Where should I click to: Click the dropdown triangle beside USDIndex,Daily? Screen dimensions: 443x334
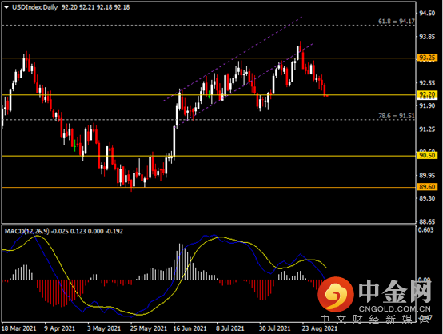point(6,8)
